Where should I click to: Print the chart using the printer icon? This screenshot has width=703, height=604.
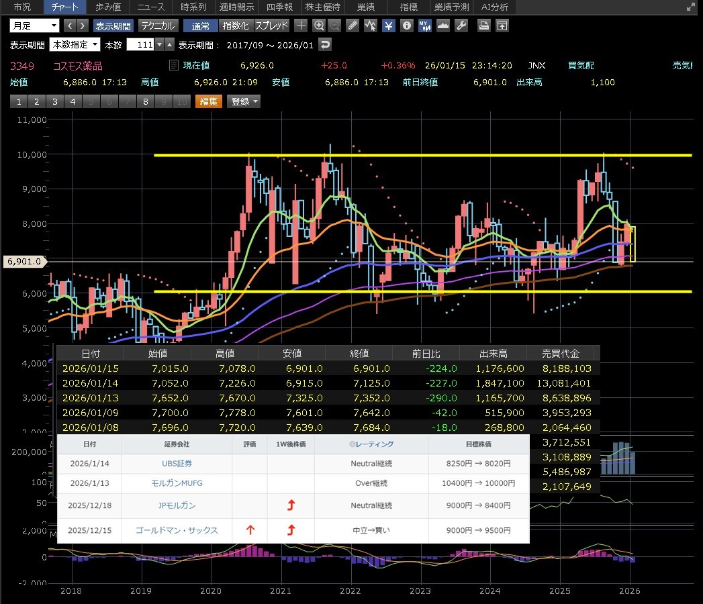(x=483, y=26)
